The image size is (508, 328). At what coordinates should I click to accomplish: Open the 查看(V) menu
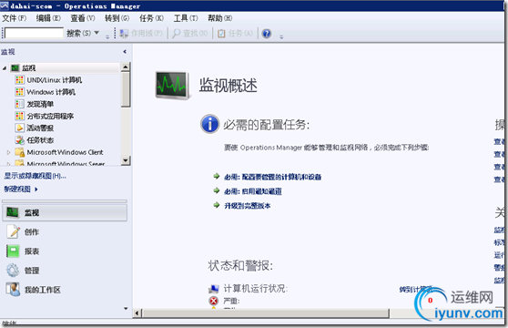(x=83, y=18)
